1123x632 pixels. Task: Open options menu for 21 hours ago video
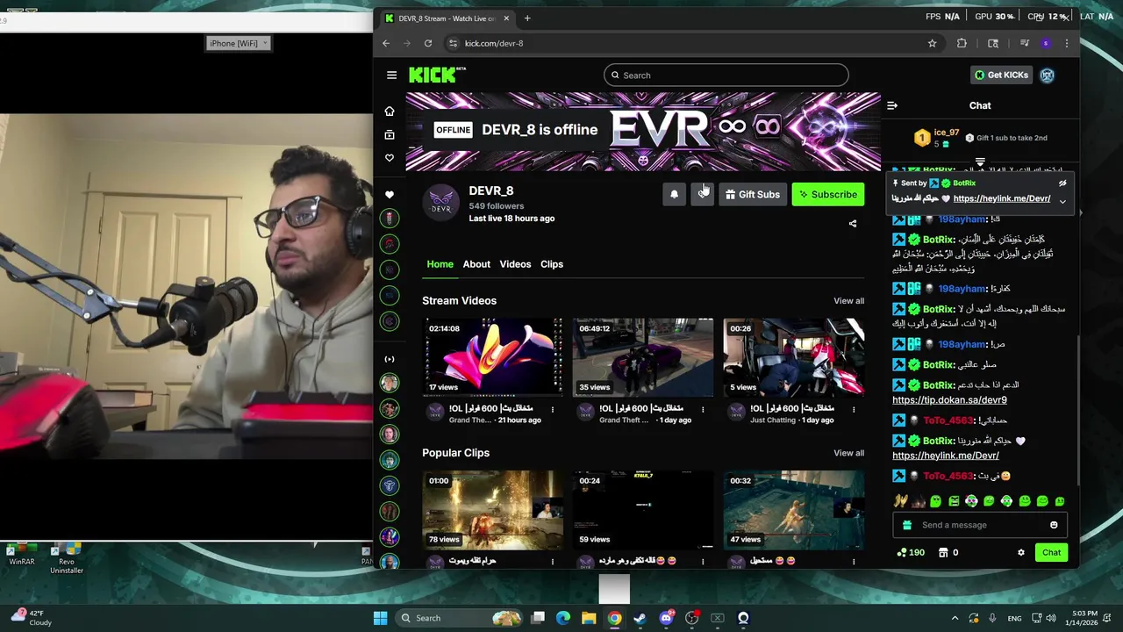tap(553, 409)
